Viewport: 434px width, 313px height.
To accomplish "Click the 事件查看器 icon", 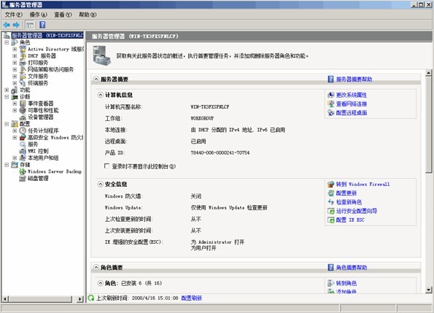I will (x=23, y=104).
